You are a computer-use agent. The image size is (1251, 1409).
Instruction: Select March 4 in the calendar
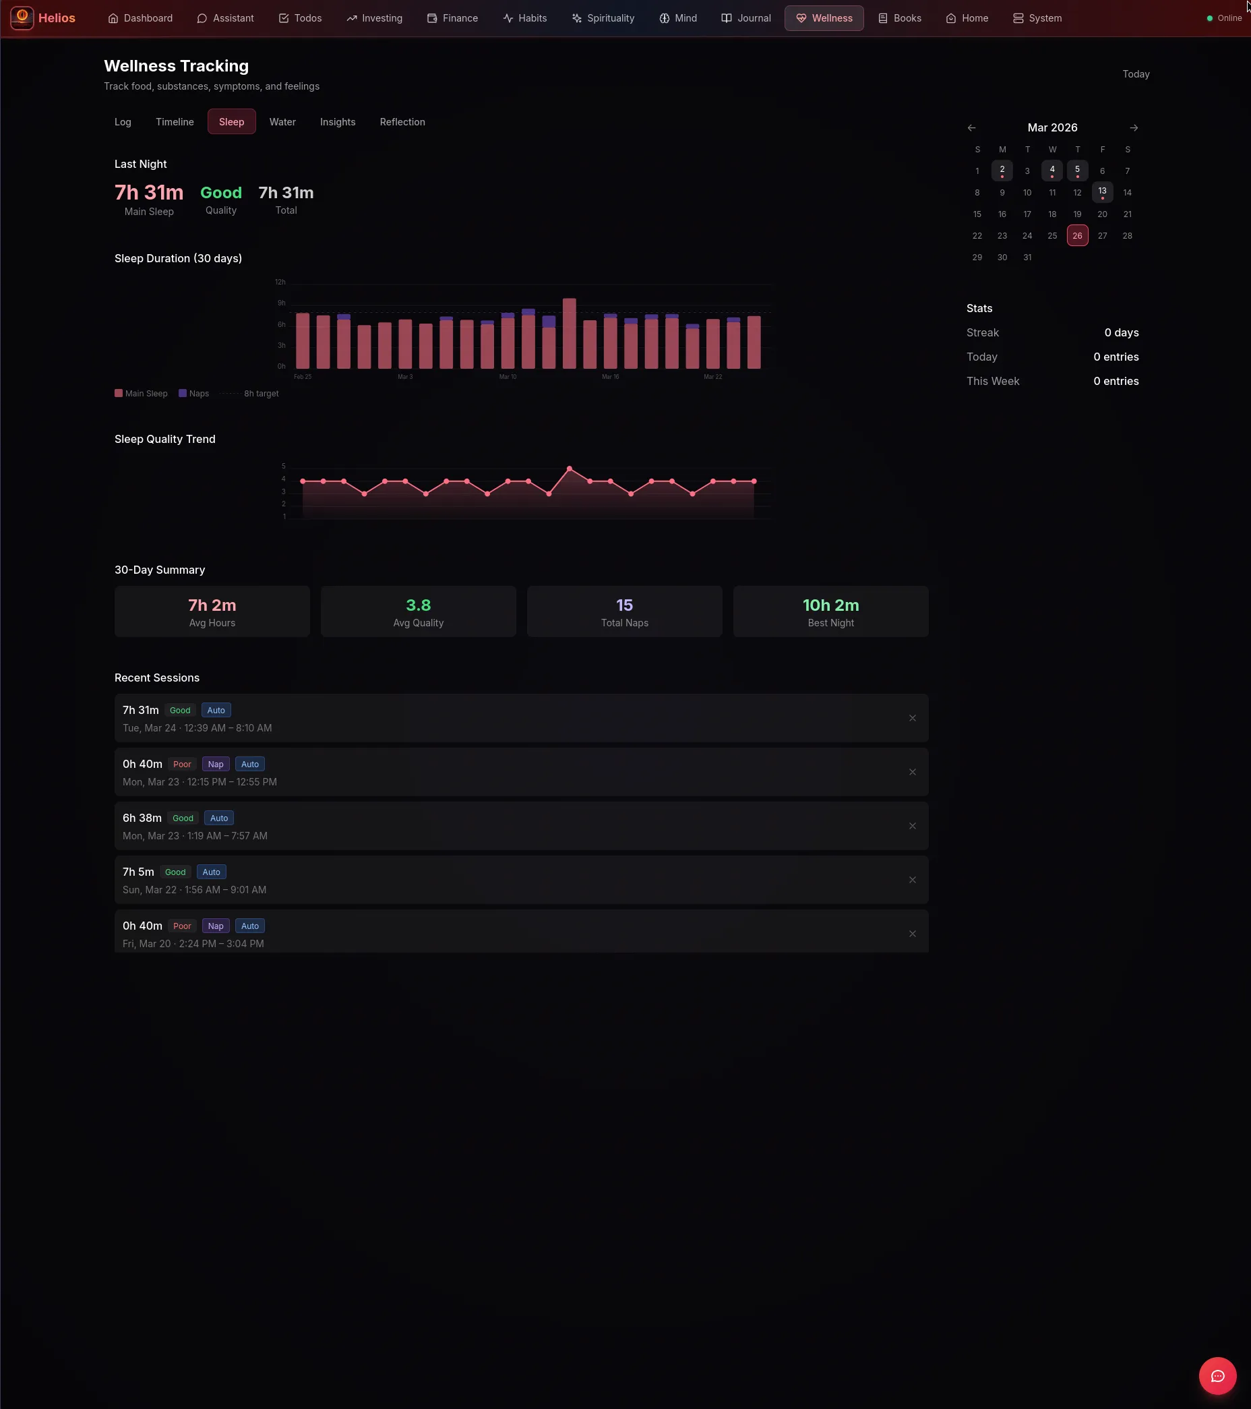pyautogui.click(x=1052, y=171)
